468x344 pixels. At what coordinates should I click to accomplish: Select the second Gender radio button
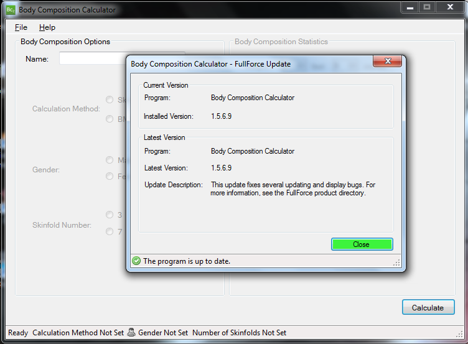point(110,176)
